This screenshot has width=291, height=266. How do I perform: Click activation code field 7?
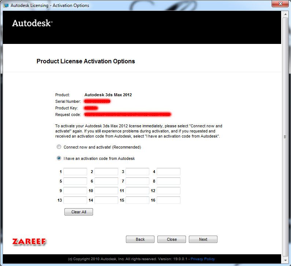[x=137, y=181]
